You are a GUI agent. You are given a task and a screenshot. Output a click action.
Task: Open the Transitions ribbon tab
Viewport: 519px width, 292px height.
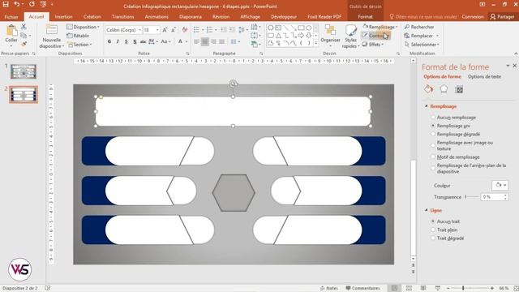122,16
